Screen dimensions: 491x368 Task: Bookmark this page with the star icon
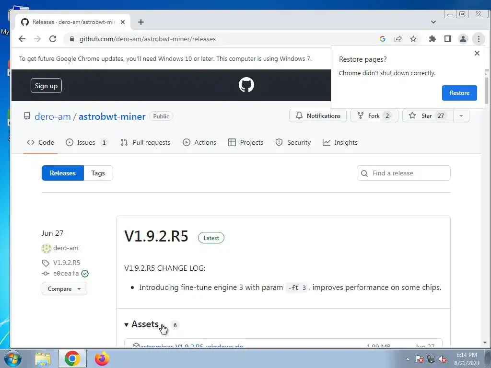click(413, 39)
